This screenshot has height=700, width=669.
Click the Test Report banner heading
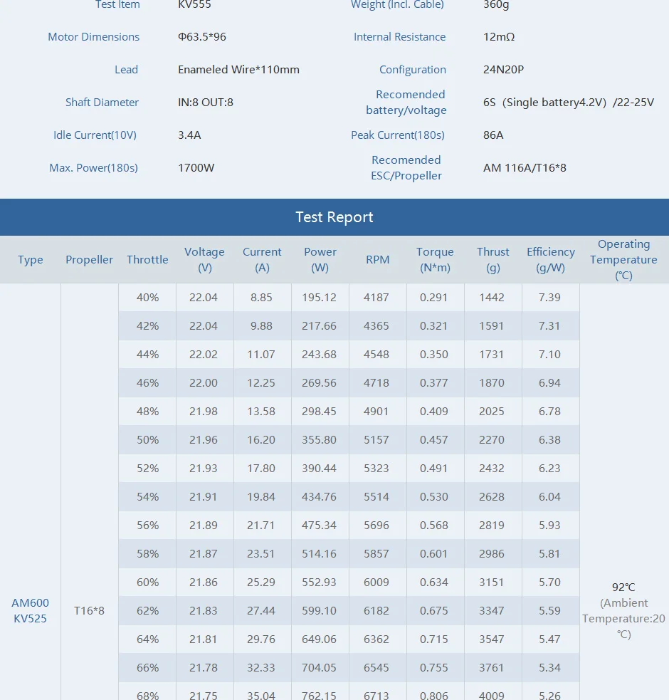[334, 217]
